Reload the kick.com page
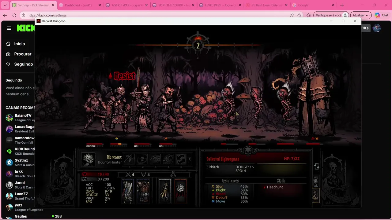 click(14, 15)
